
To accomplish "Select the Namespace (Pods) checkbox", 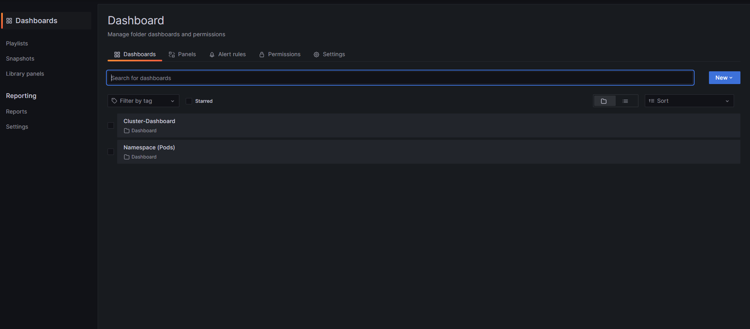I will point(111,152).
